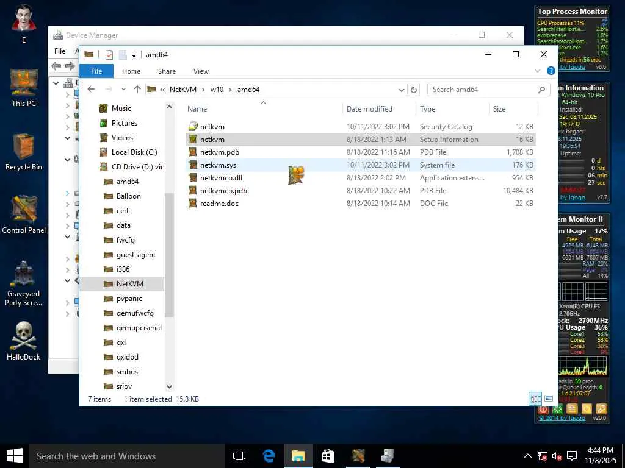This screenshot has height=468, width=625.
Task: Open the Recycle Bin desktop icon
Action: pos(24,152)
